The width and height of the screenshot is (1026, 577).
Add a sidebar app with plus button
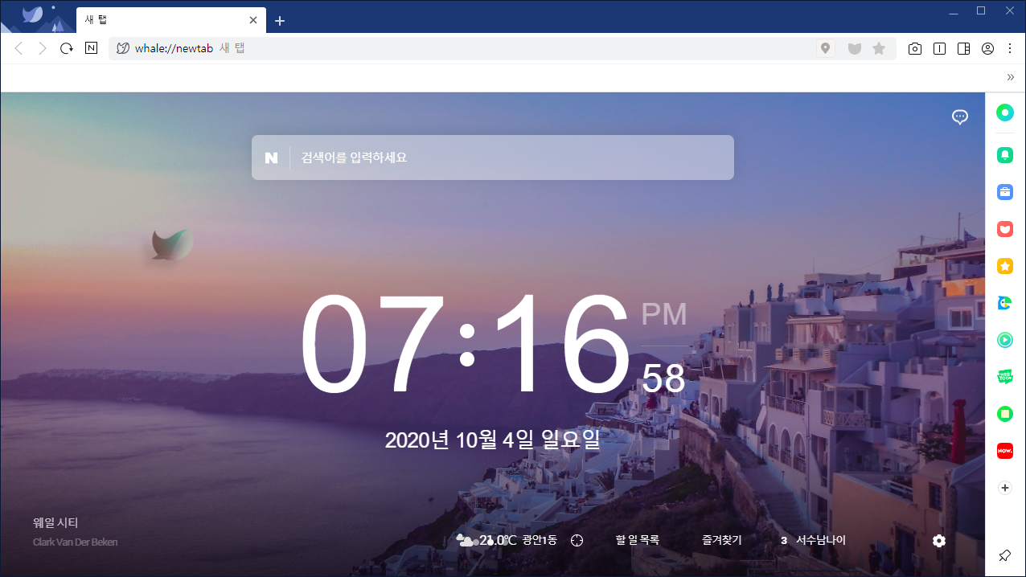click(1005, 488)
